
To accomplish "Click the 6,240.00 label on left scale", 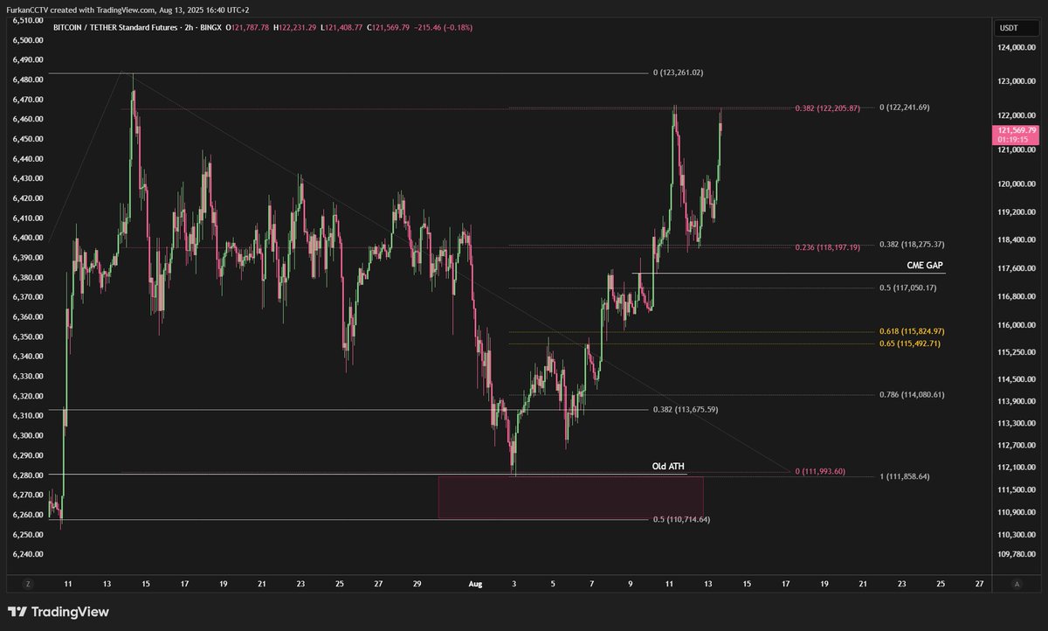I will coord(29,554).
